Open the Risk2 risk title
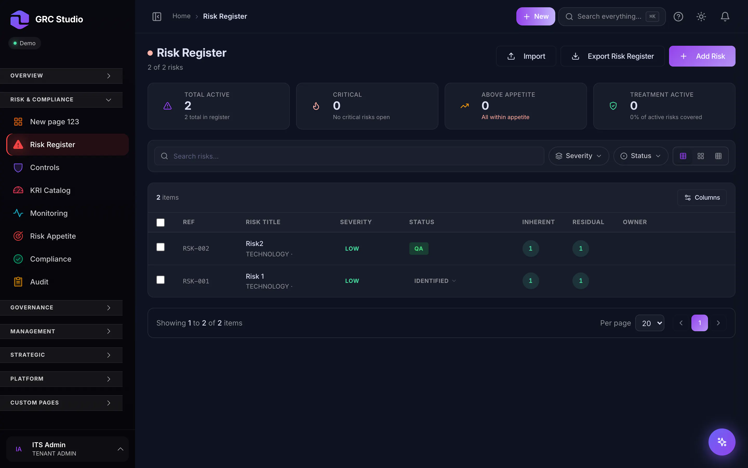Image resolution: width=748 pixels, height=468 pixels. [254, 244]
